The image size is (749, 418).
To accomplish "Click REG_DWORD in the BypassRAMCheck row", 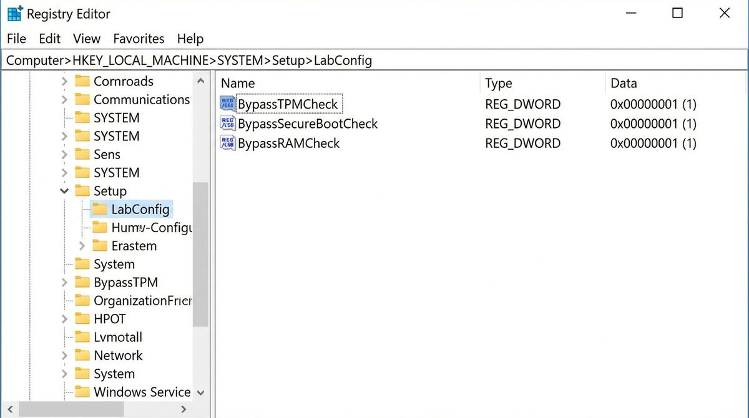I will pyautogui.click(x=523, y=143).
